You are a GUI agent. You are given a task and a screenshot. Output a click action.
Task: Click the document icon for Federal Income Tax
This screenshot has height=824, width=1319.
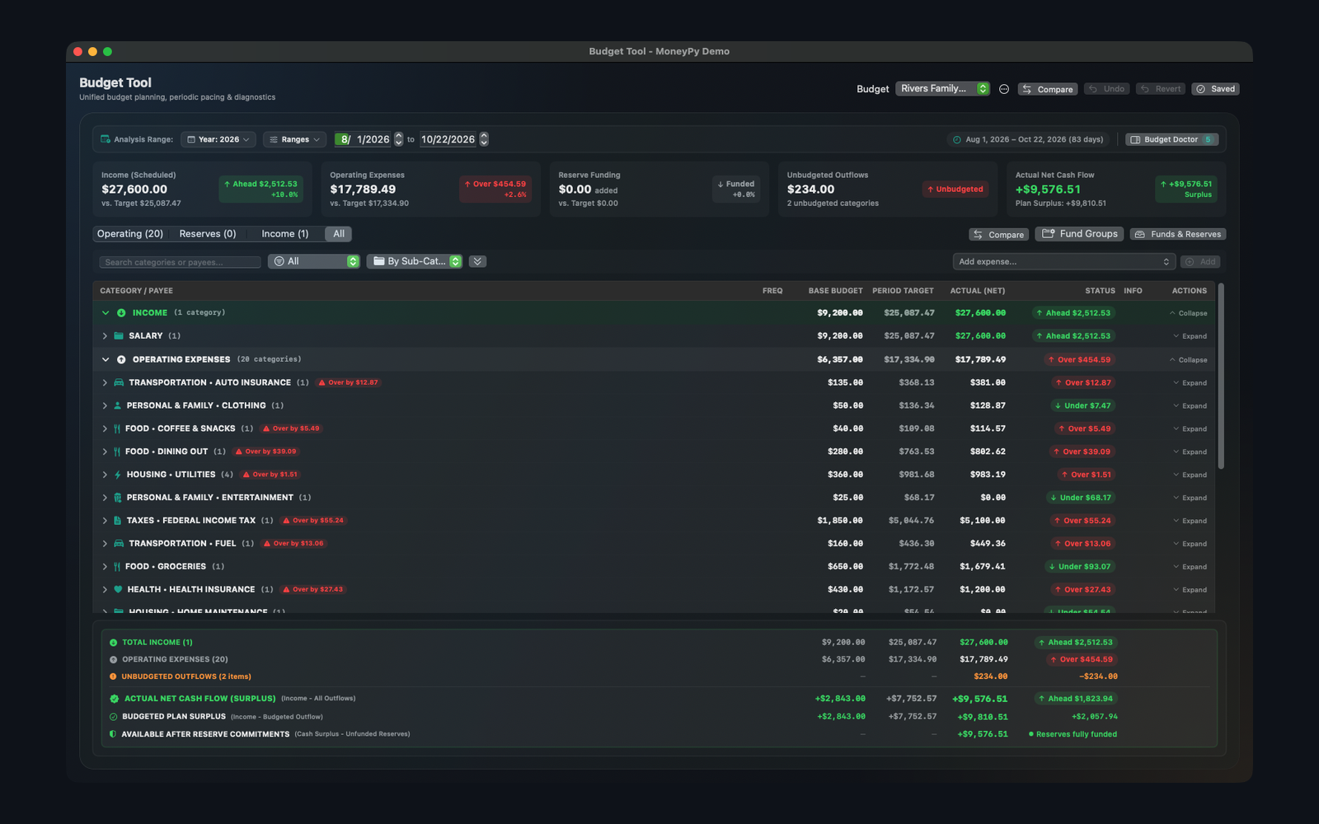point(117,521)
